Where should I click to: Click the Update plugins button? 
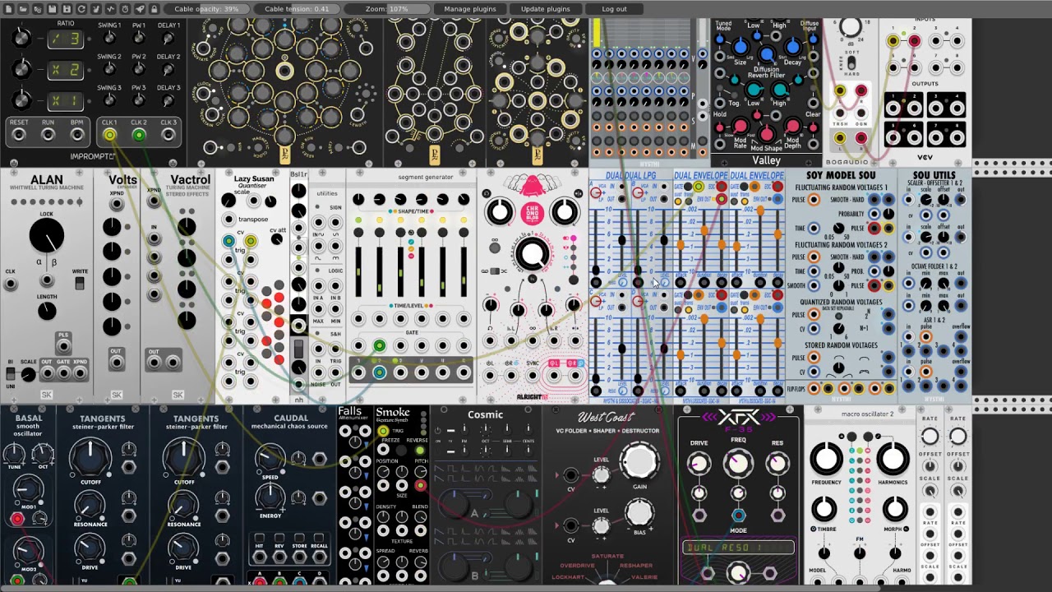click(x=545, y=9)
